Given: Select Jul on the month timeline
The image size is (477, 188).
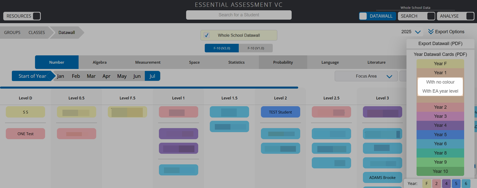Looking at the screenshot, I should click(x=152, y=76).
